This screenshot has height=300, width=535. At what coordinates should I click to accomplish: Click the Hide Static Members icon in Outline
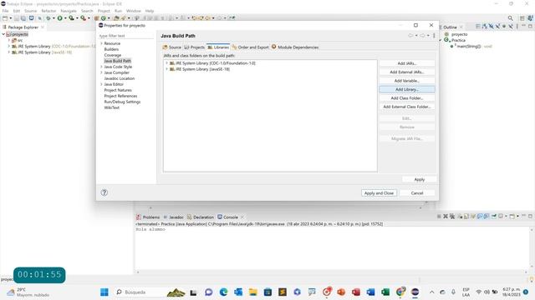point(498,26)
